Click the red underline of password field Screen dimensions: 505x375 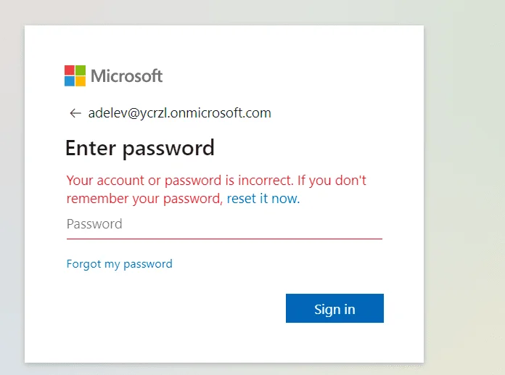[x=224, y=239]
